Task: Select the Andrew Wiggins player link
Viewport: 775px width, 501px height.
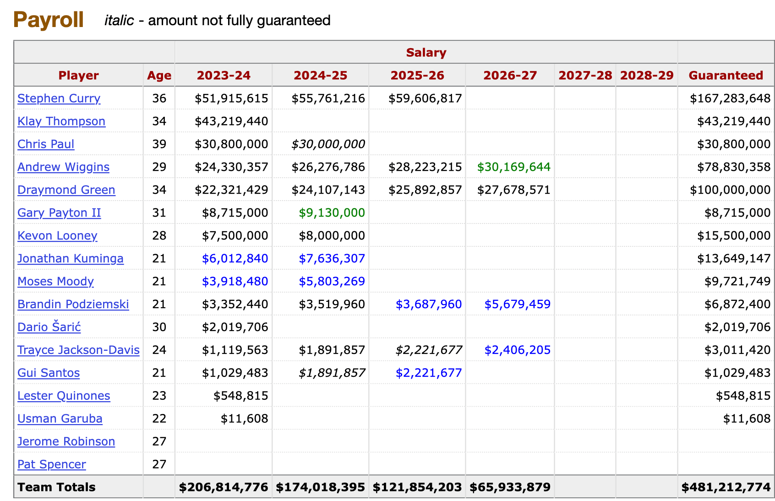Action: 63,167
